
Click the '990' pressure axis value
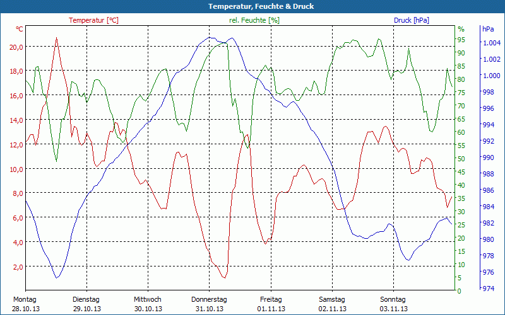coord(488,157)
